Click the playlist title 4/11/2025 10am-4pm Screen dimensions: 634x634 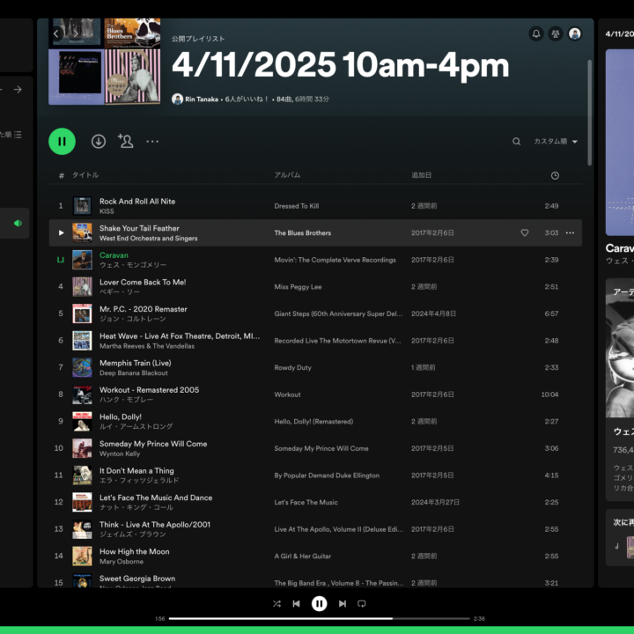pyautogui.click(x=341, y=65)
